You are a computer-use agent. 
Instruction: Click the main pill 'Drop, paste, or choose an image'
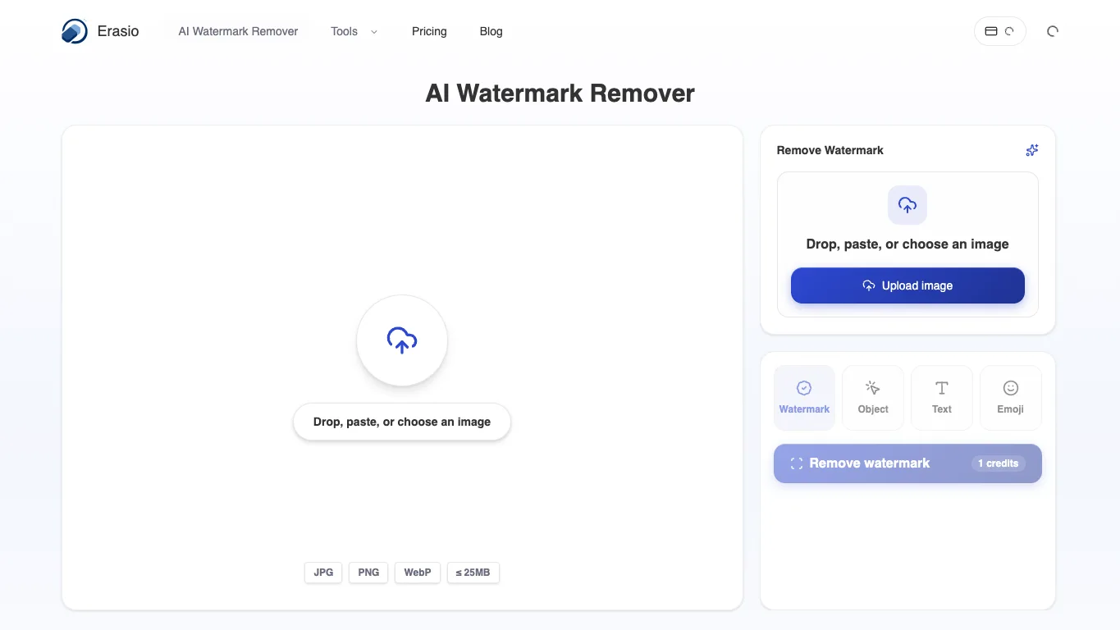coord(402,422)
